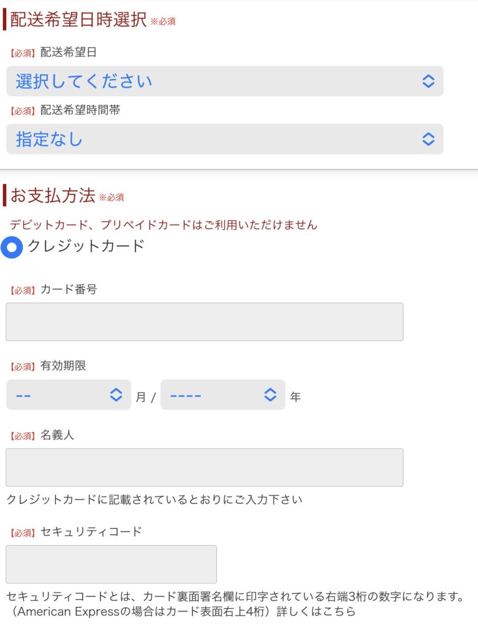Focus the セキュリティコード input box
478x628 pixels.
click(111, 564)
